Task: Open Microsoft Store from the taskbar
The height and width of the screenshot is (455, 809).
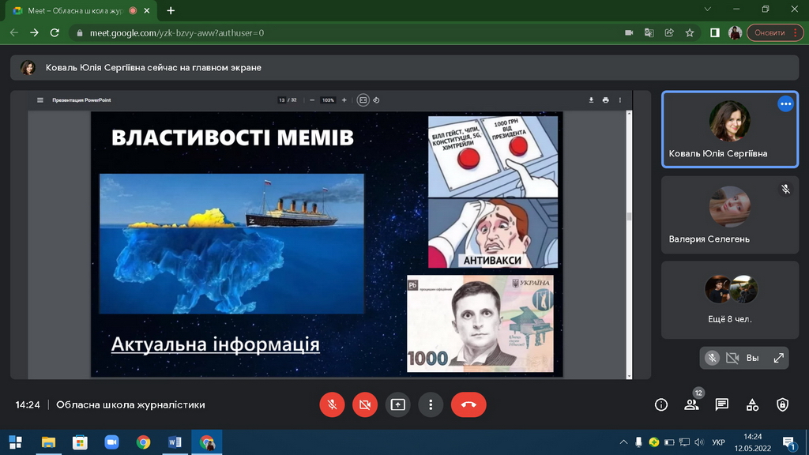Action: click(x=80, y=442)
